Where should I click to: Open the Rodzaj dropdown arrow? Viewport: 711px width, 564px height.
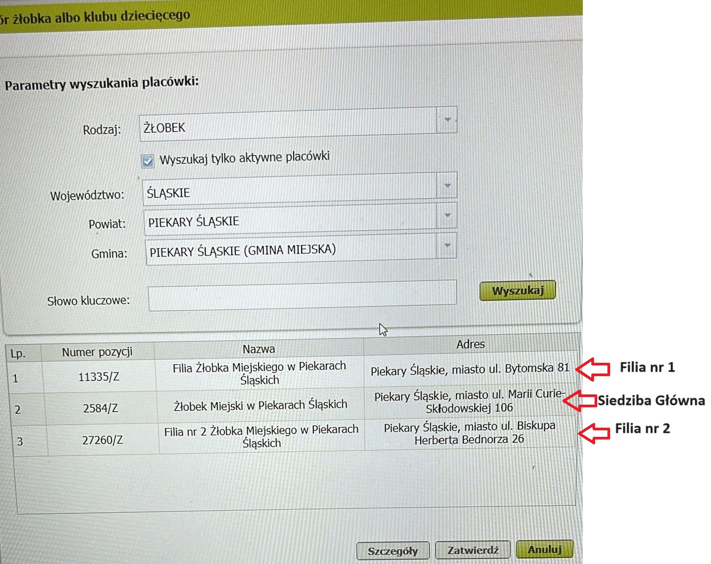(x=447, y=120)
